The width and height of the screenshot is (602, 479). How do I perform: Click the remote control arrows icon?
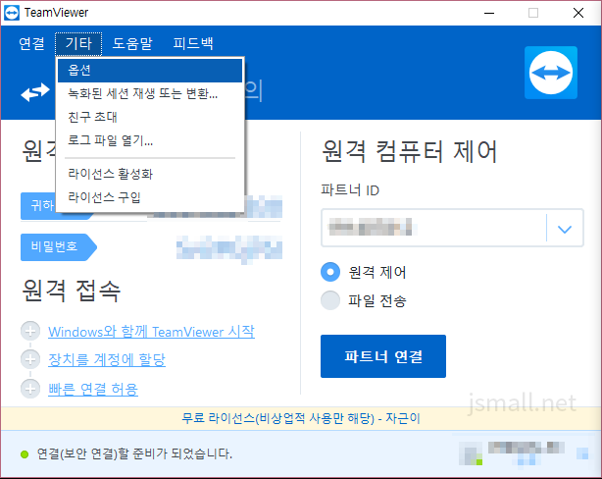(35, 92)
